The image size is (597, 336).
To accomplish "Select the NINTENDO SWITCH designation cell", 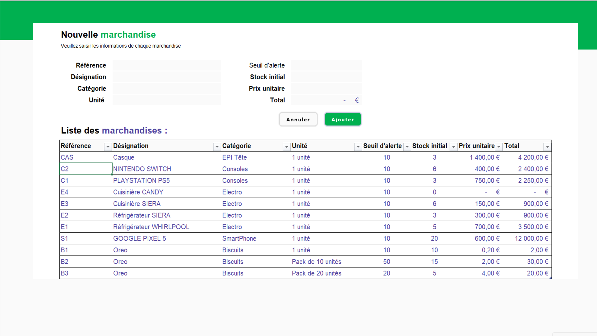I will (x=142, y=169).
